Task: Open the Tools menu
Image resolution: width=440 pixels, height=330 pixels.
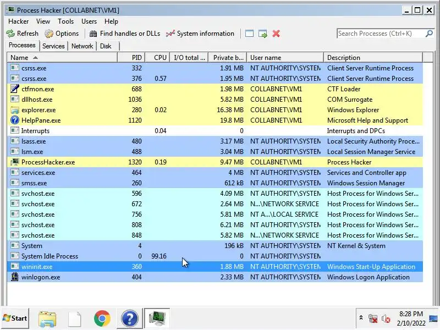Action: [x=65, y=21]
